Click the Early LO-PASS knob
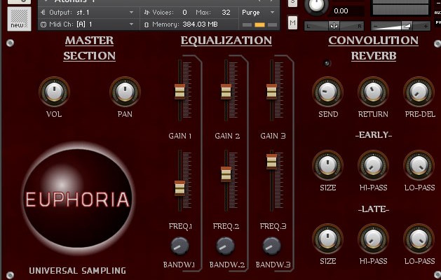Screen dimensions: 441x280 [419, 165]
